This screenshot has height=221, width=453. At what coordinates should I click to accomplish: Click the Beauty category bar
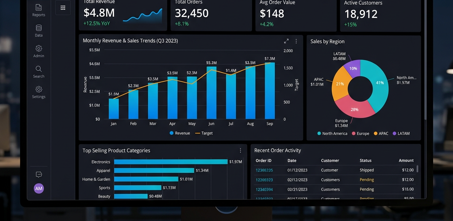coord(131,197)
